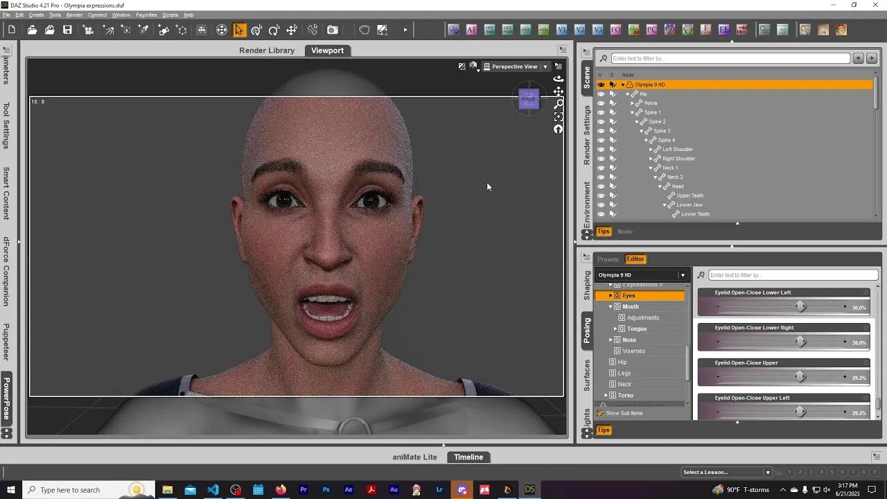Image resolution: width=887 pixels, height=499 pixels.
Task: Switch to the Presets tab
Action: pos(608,259)
